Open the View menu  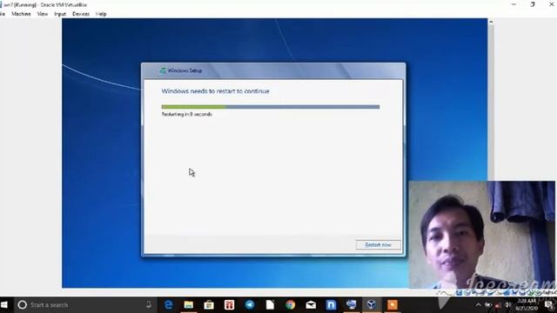click(43, 14)
